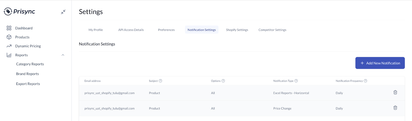Open Export Reports

coord(28,84)
